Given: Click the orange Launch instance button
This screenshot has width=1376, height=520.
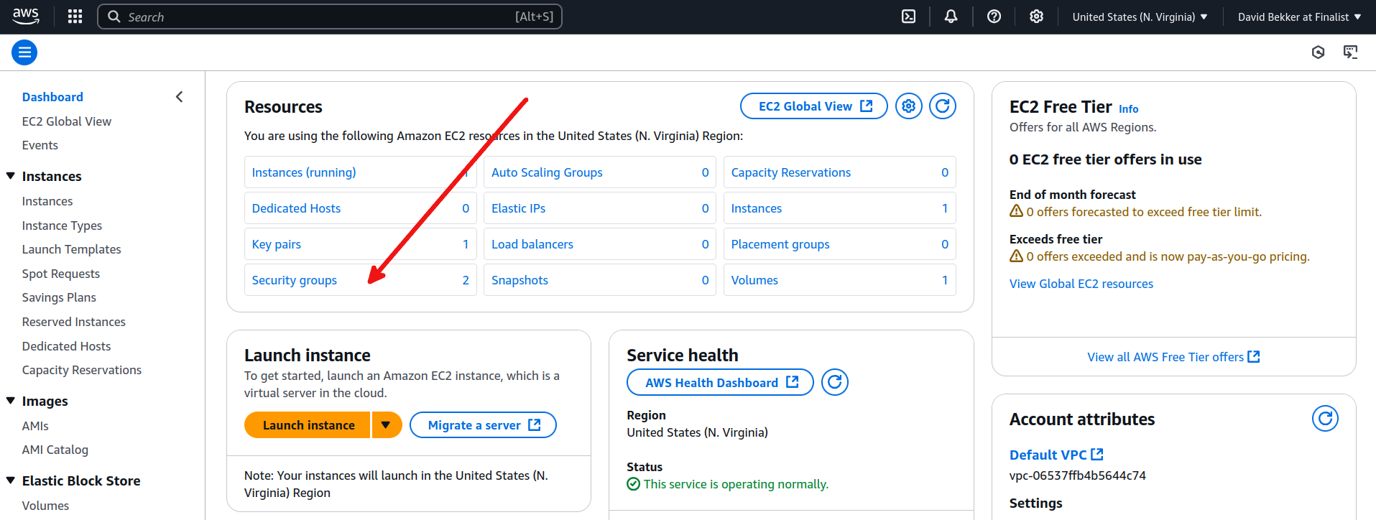Looking at the screenshot, I should coord(308,425).
